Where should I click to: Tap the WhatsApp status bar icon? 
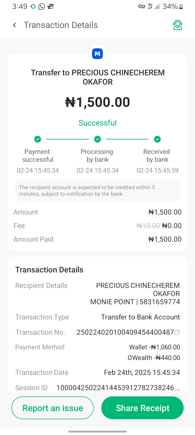42,7
